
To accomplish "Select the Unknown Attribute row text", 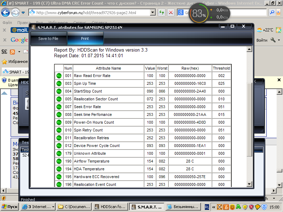I will [90, 153].
